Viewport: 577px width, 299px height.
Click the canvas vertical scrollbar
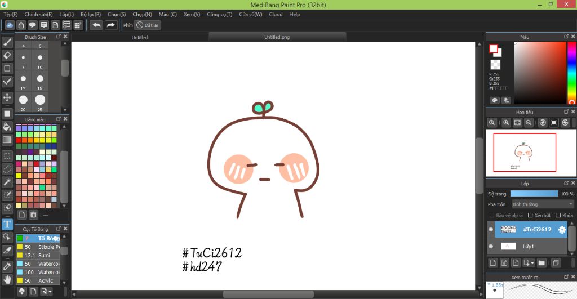point(479,165)
